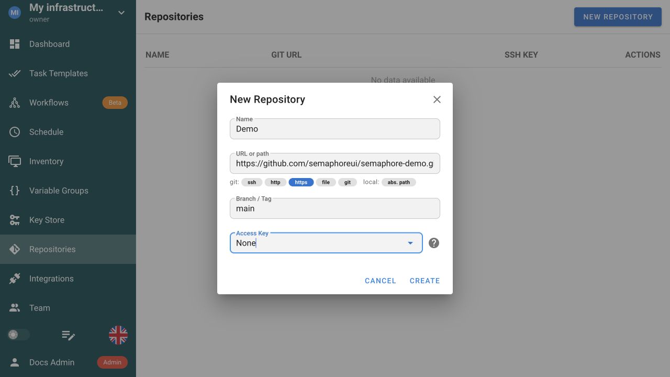Click the Branch / Tag field
This screenshot has width=670, height=377.
point(335,208)
